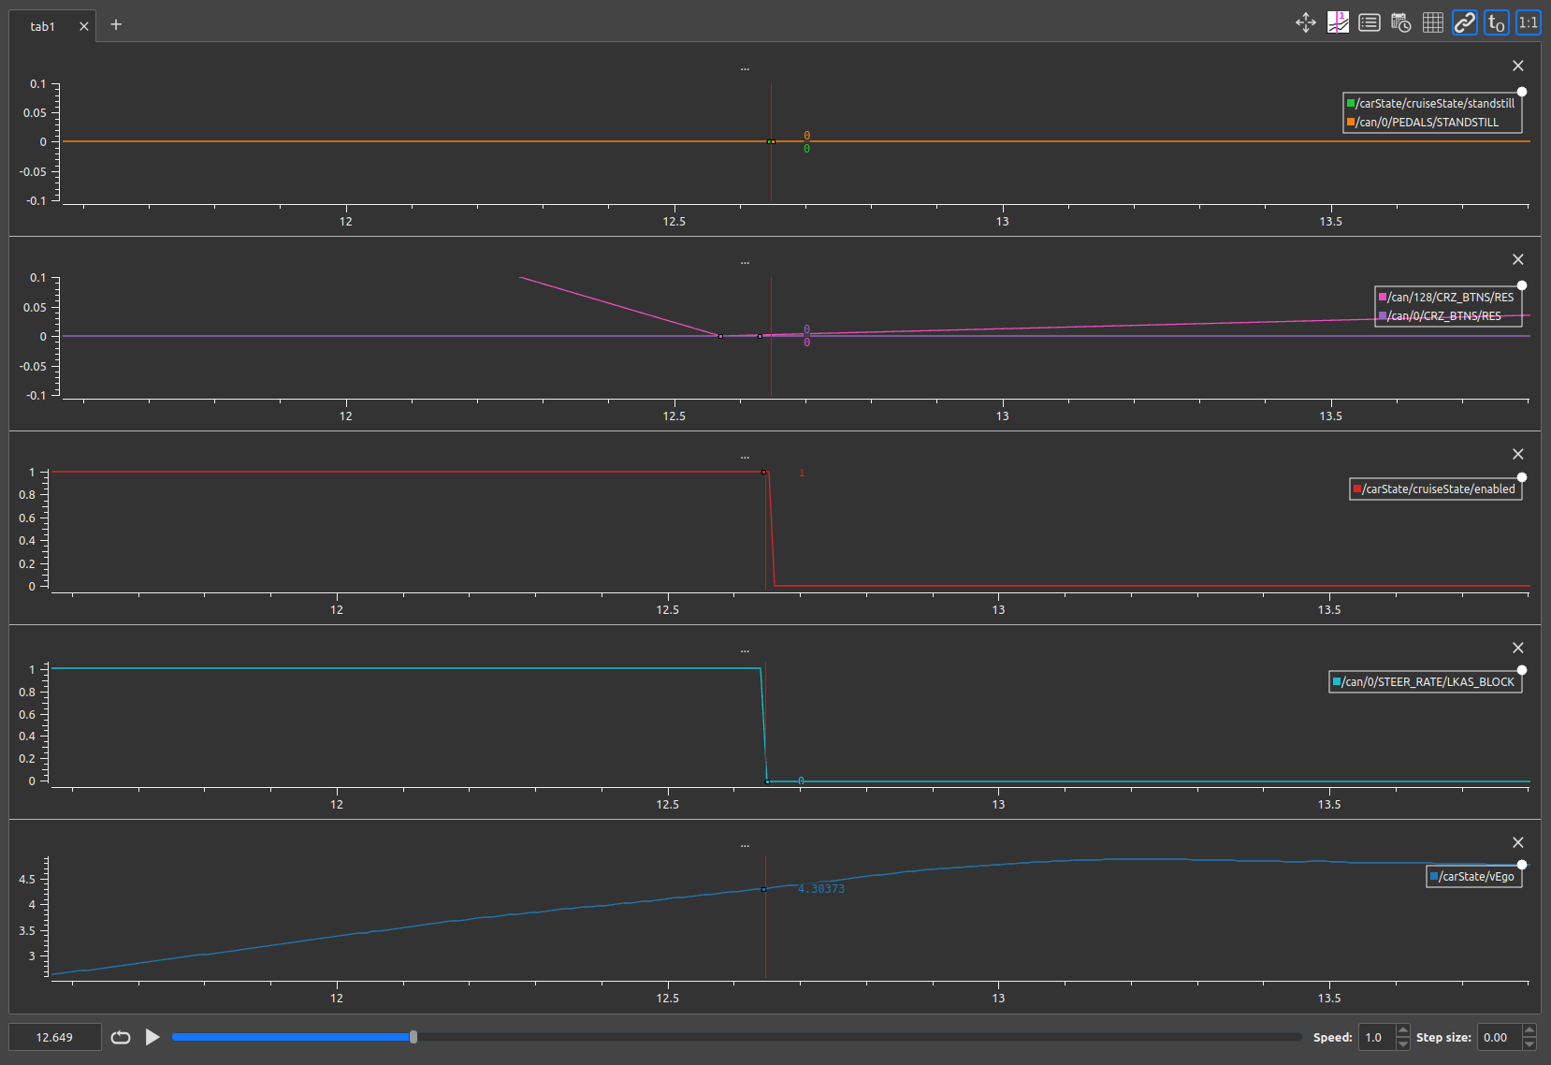
Task: Decrease Step size with the down arrow
Action: [1529, 1043]
